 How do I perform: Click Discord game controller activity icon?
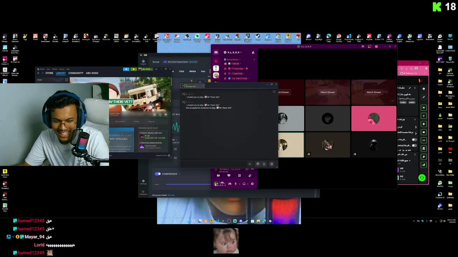click(x=230, y=184)
